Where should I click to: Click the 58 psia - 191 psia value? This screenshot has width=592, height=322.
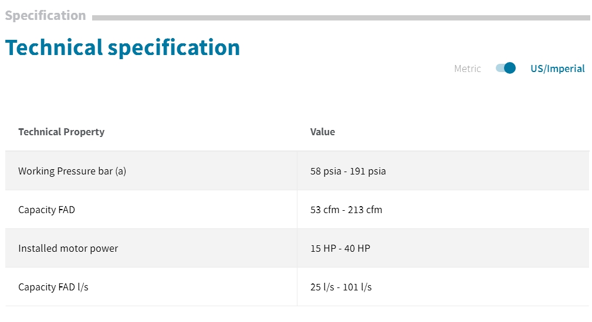tap(348, 171)
